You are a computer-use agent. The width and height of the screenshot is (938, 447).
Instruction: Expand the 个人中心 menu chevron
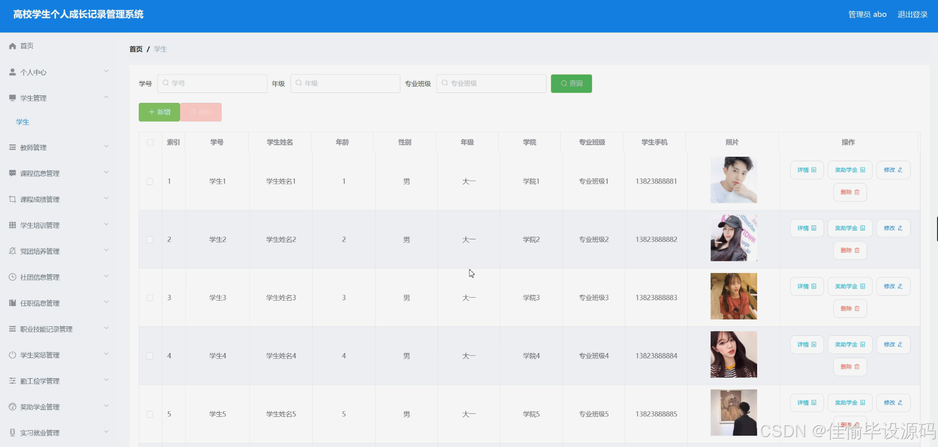[106, 71]
